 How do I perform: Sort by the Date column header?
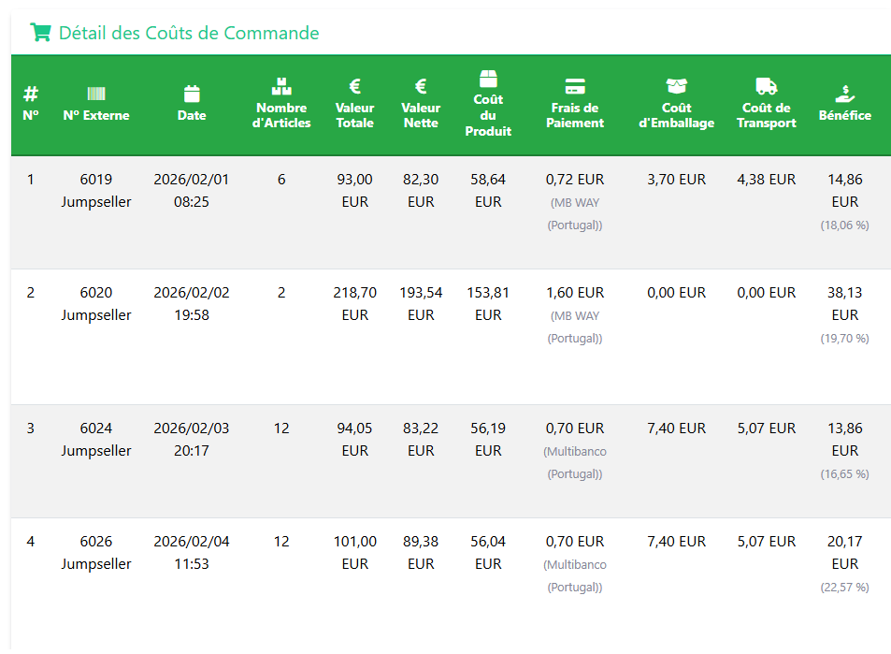coord(192,115)
